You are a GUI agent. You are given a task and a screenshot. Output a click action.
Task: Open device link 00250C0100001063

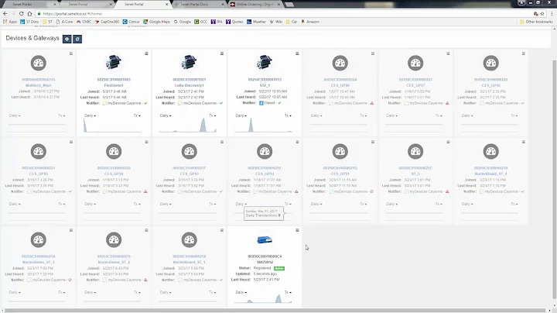click(114, 80)
